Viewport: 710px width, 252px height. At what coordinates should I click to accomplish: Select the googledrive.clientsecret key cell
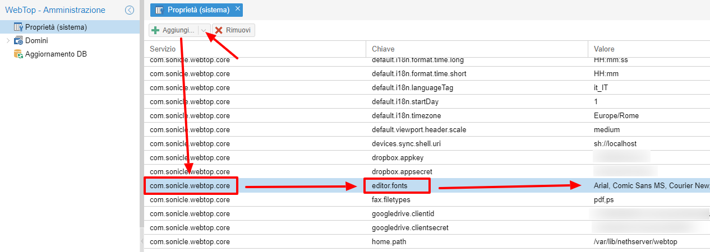coord(477,227)
